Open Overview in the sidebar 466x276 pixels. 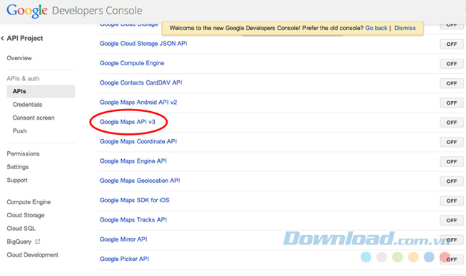tap(19, 58)
